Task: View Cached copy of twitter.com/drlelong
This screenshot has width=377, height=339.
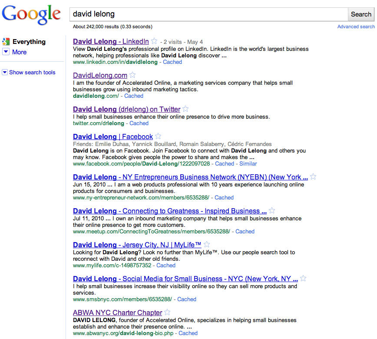Action: [139, 123]
